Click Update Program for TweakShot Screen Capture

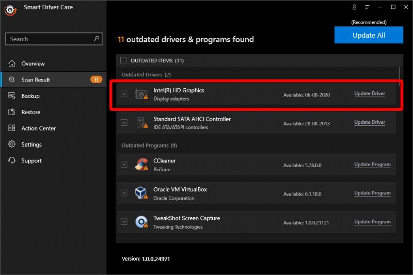pos(372,221)
